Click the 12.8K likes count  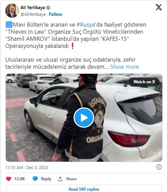pyautogui.click(x=20, y=179)
